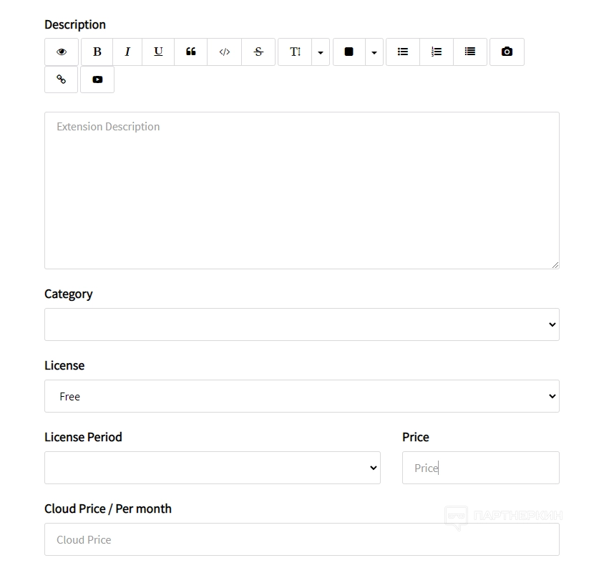Insert a bulleted list
The height and width of the screenshot is (568, 599).
tap(403, 52)
